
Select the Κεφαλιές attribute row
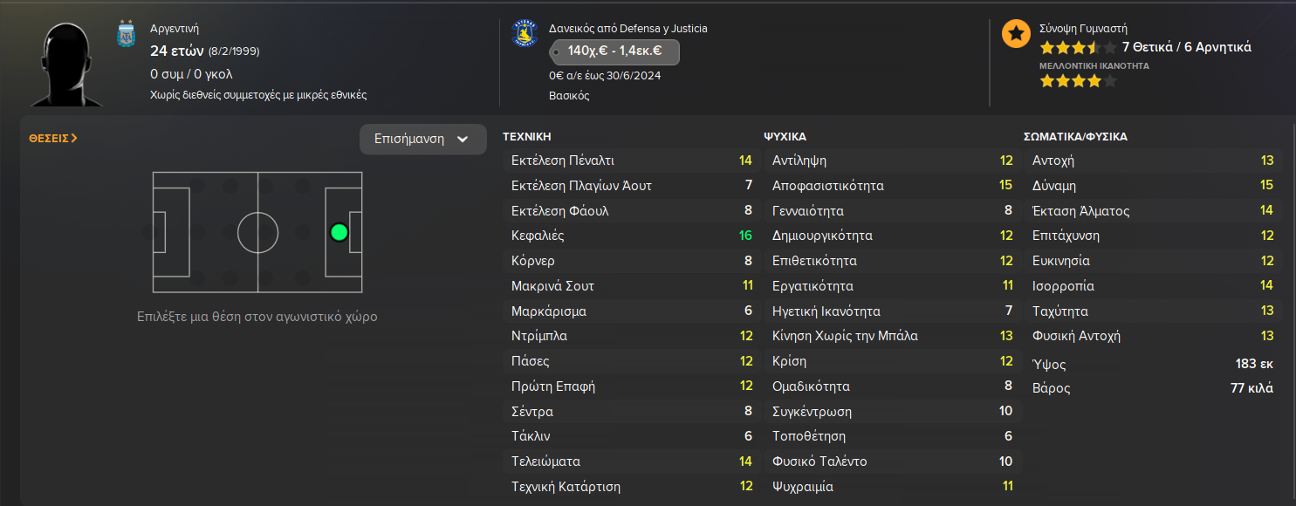pos(630,236)
